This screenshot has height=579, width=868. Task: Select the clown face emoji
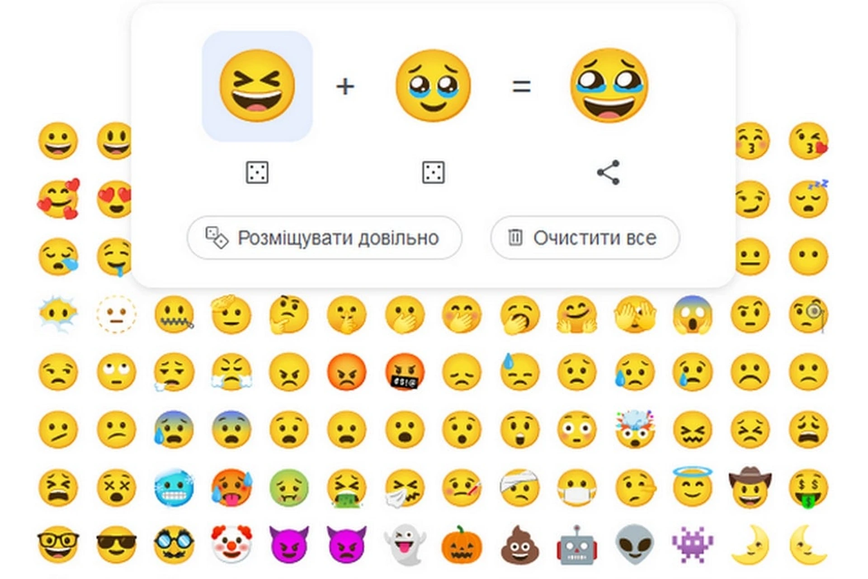[x=231, y=544]
